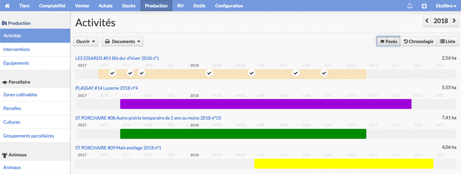
Task: Open LES ESSARDS #01 Blé dur d'hiver activity
Action: (x=117, y=58)
